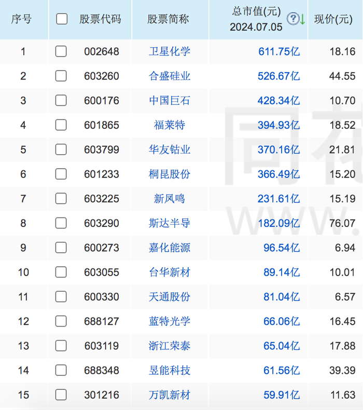Click the 231.61亿 market value
The image size is (363, 410).
coord(278,199)
